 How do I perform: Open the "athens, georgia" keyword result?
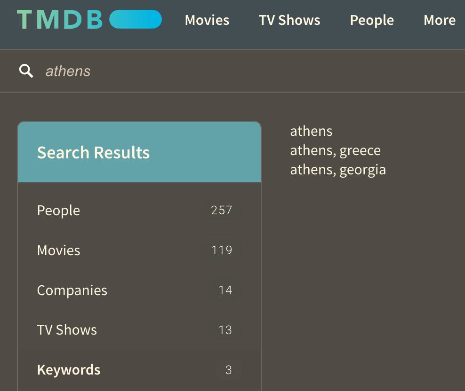coord(338,170)
